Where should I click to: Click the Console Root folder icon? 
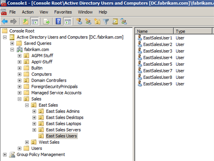(5, 31)
